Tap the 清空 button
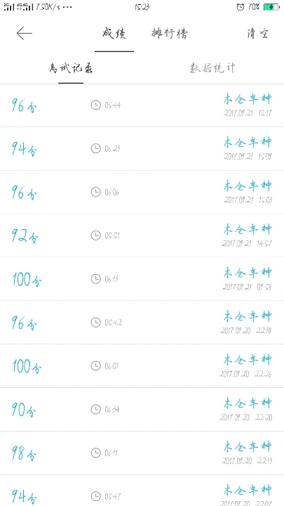Viewport: 284px width, 506px height. coord(257,34)
